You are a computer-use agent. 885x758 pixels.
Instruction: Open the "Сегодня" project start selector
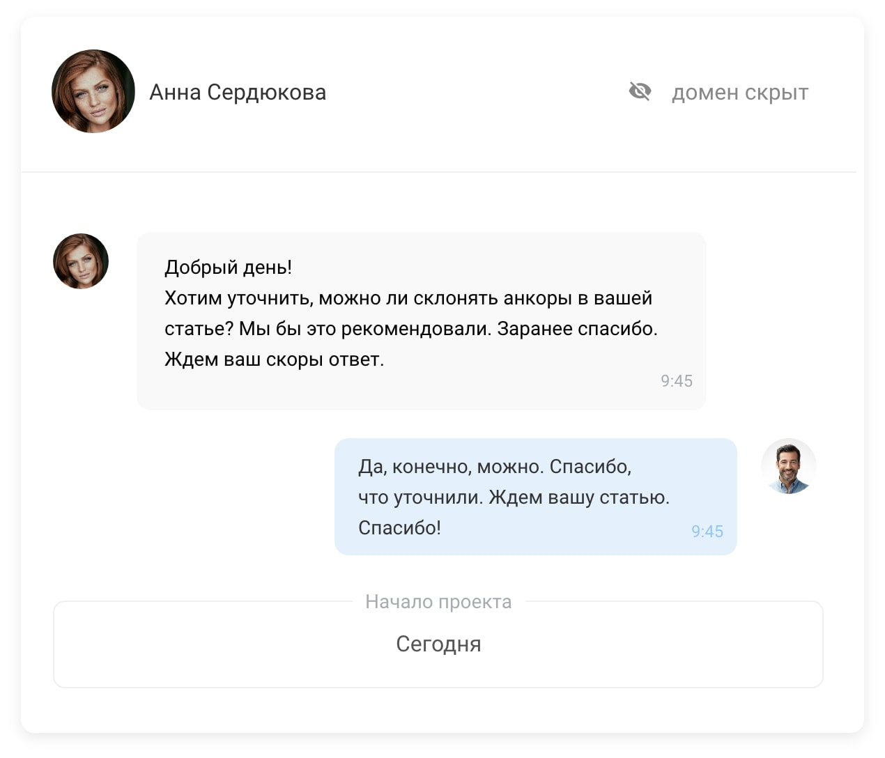point(438,644)
